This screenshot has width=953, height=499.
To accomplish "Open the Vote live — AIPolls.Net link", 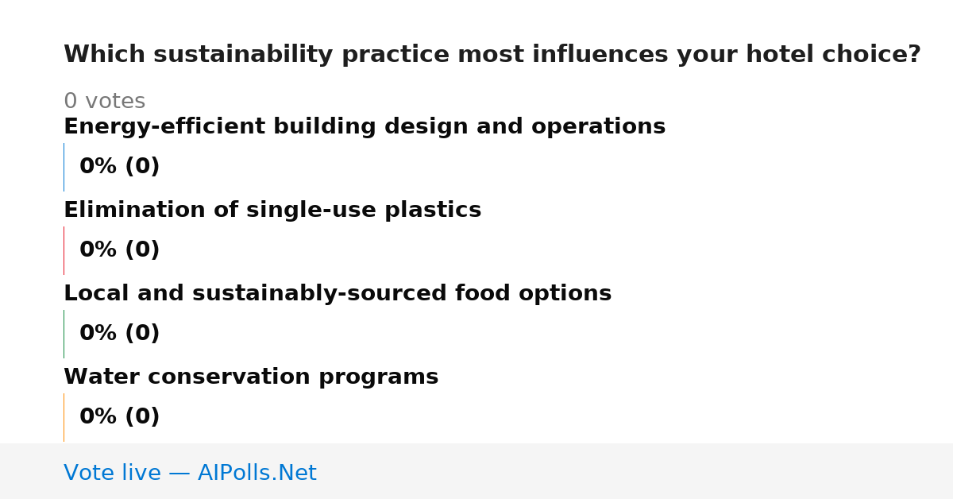I will [x=190, y=474].
